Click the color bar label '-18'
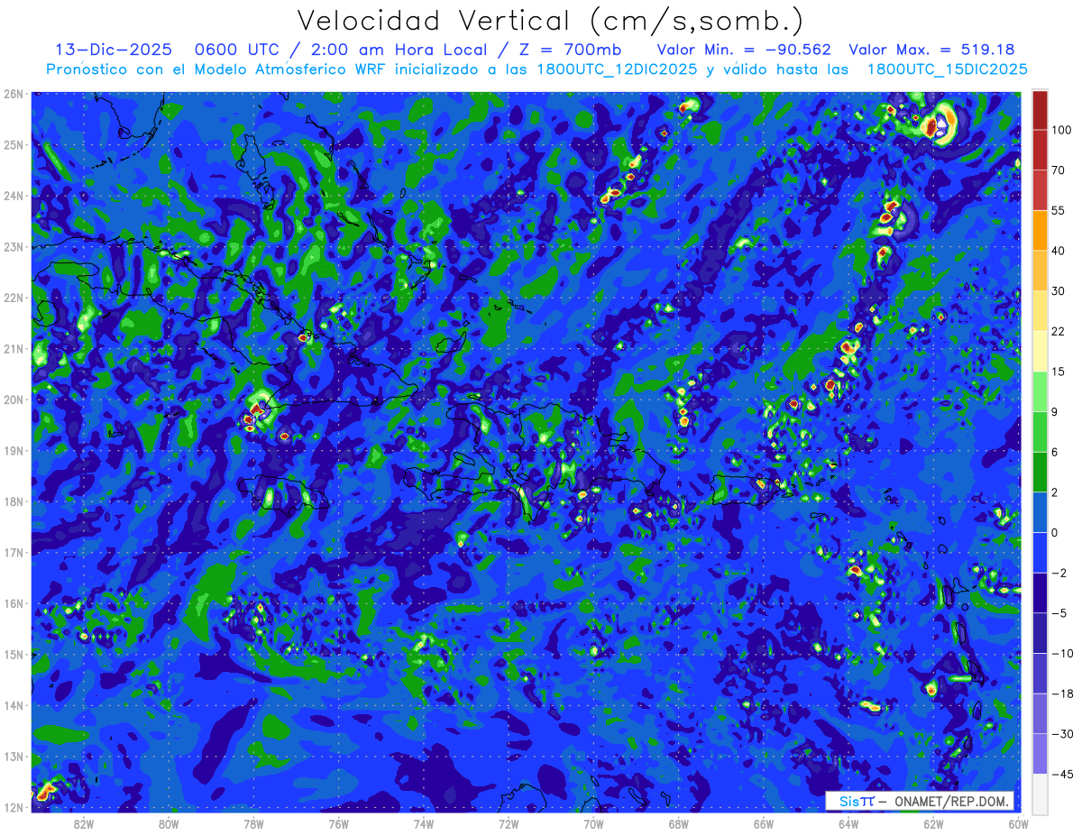1082x836 pixels. (1061, 694)
